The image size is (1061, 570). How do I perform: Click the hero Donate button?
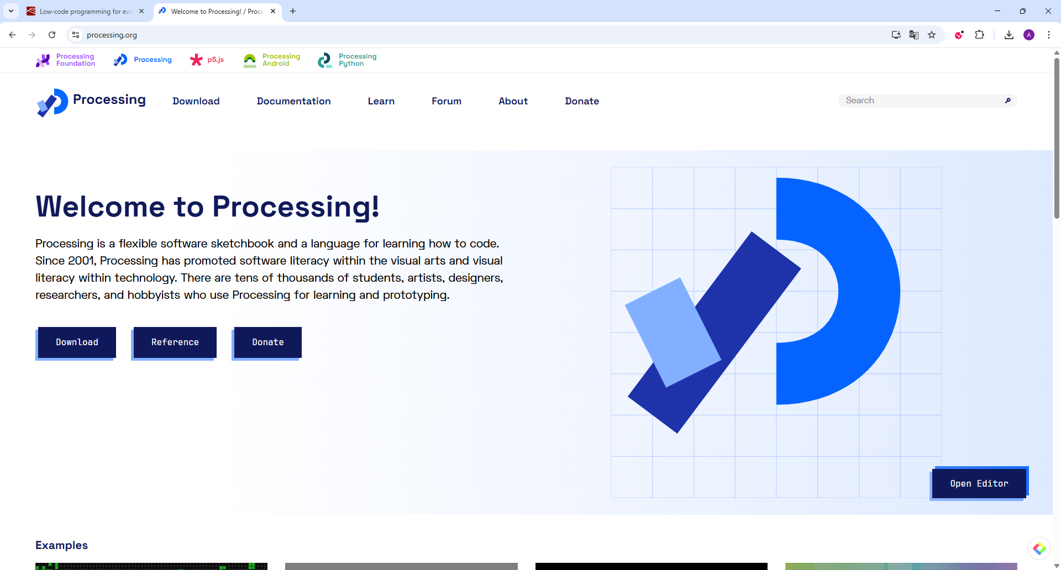[x=268, y=342]
